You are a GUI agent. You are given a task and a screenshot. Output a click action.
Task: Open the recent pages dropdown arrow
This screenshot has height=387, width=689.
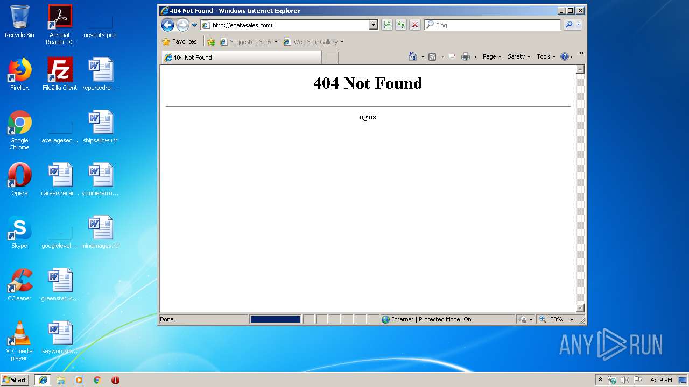click(x=194, y=25)
